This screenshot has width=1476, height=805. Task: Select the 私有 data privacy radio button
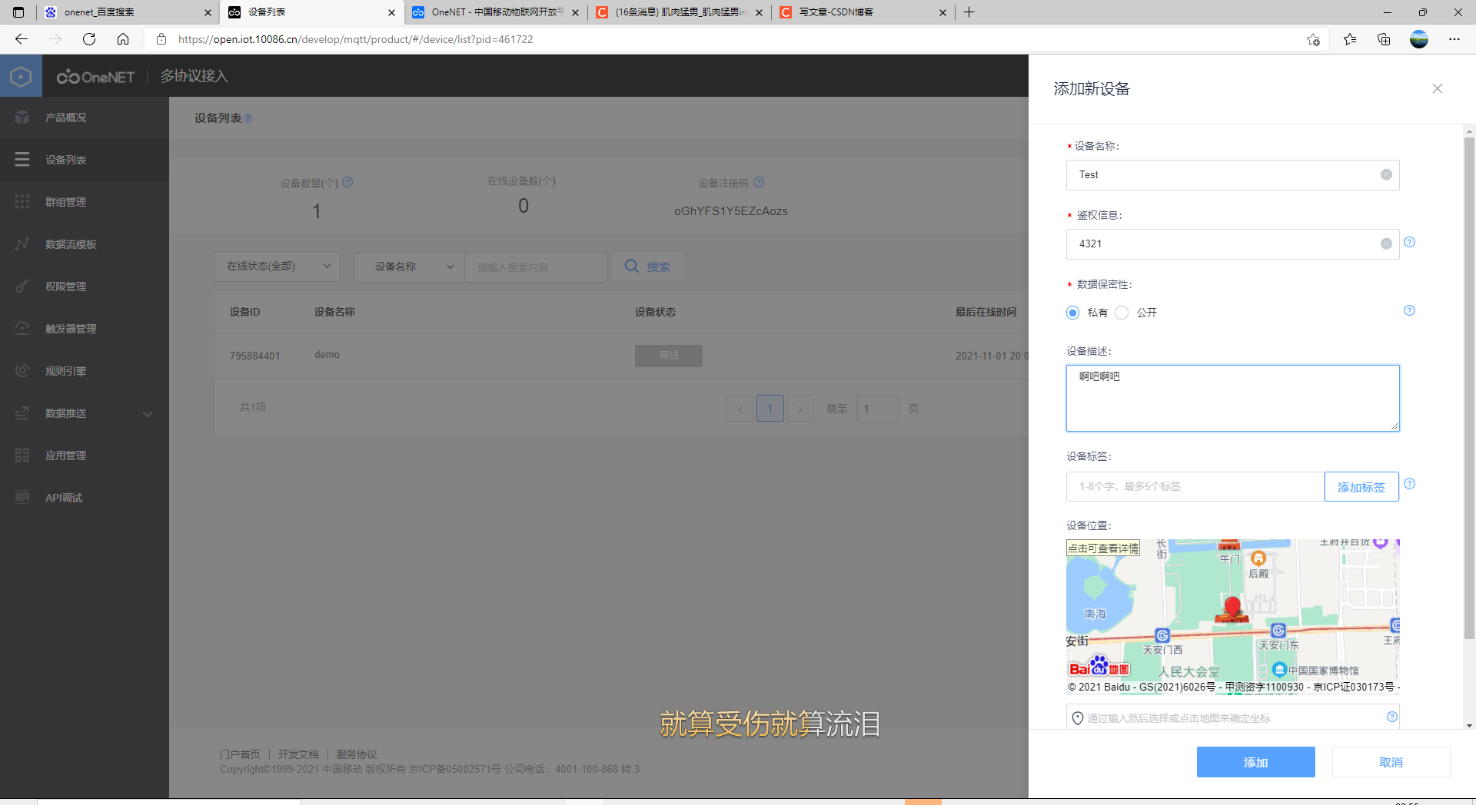[1072, 313]
